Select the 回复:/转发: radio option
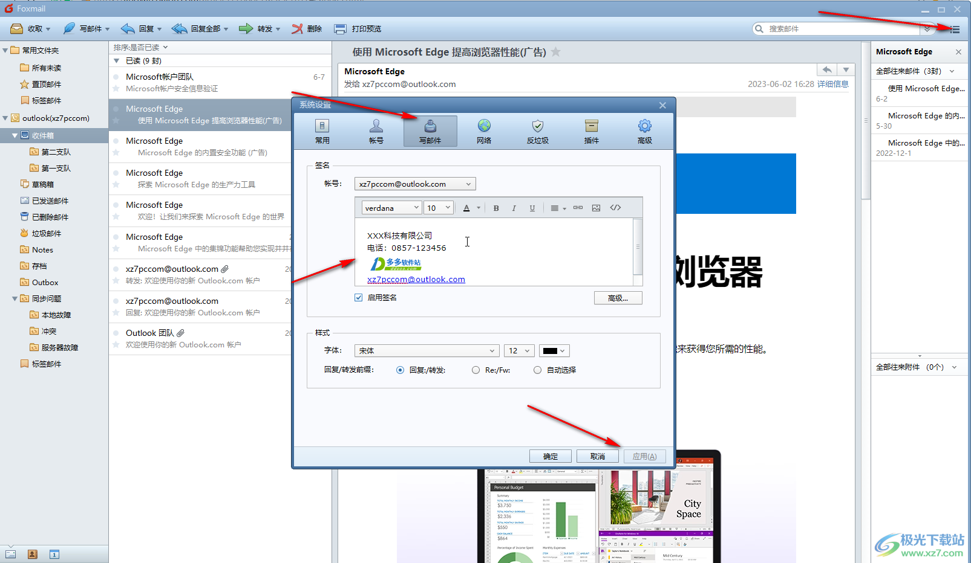Screen dimensions: 971x563 click(400, 370)
